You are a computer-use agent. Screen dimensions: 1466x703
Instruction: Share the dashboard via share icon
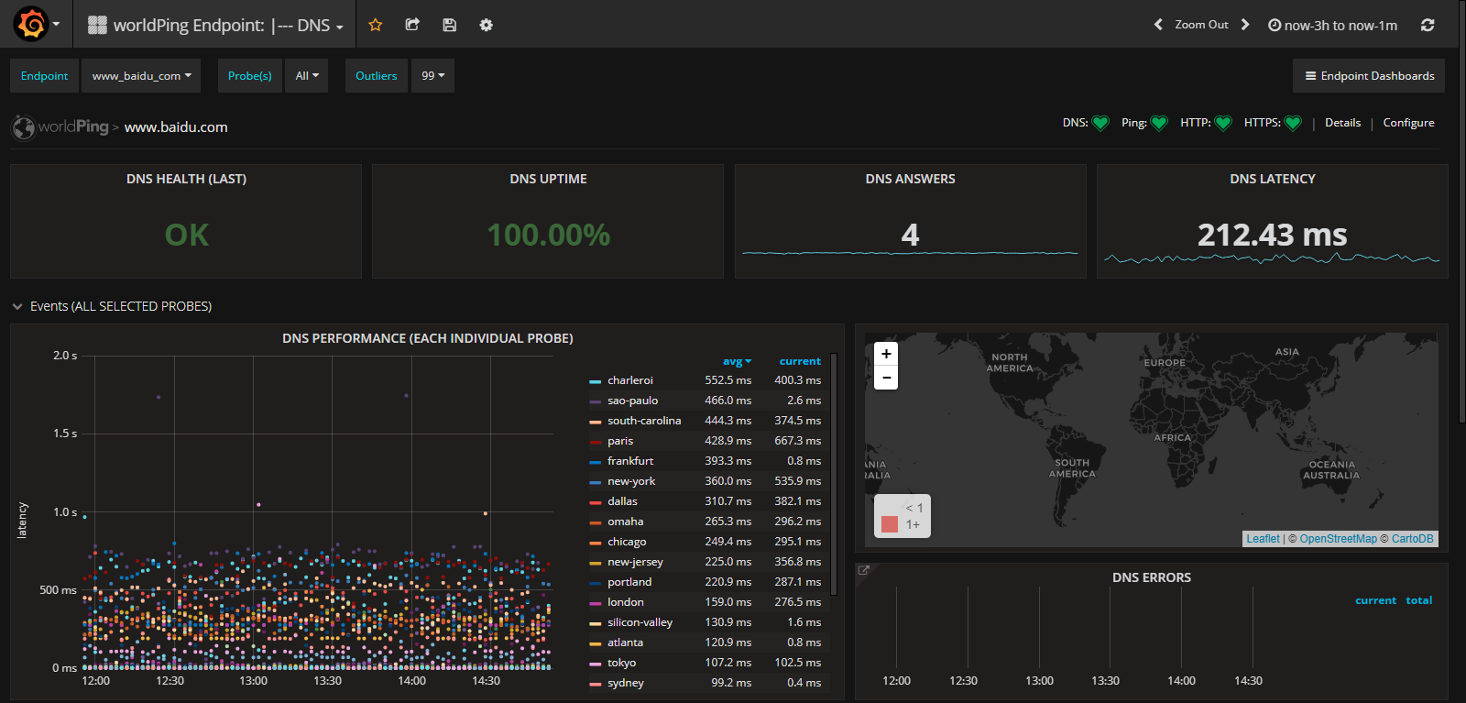(x=412, y=25)
